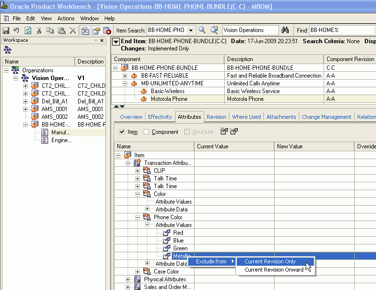Uncheck the Item checkbox
Image resolution: width=376 pixels, height=290 pixels.
pos(122,131)
